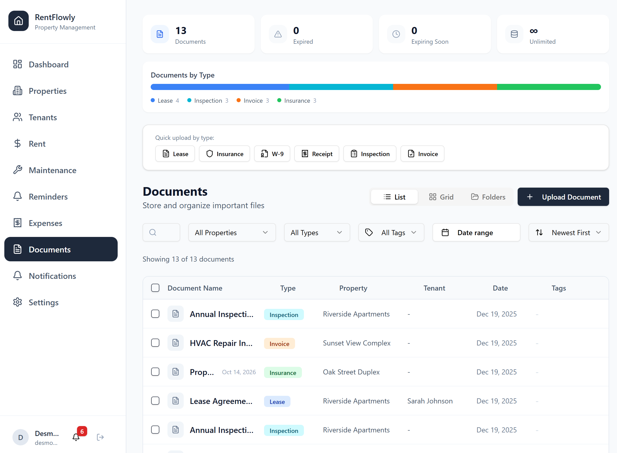
Task: Click the file icon beside HVAC Repair invoice
Action: pyautogui.click(x=175, y=343)
